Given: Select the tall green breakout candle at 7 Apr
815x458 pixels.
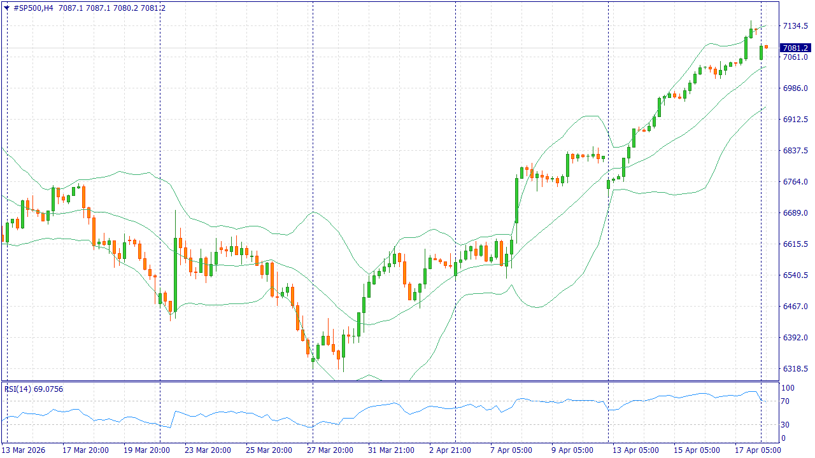Looking at the screenshot, I should pyautogui.click(x=516, y=200).
